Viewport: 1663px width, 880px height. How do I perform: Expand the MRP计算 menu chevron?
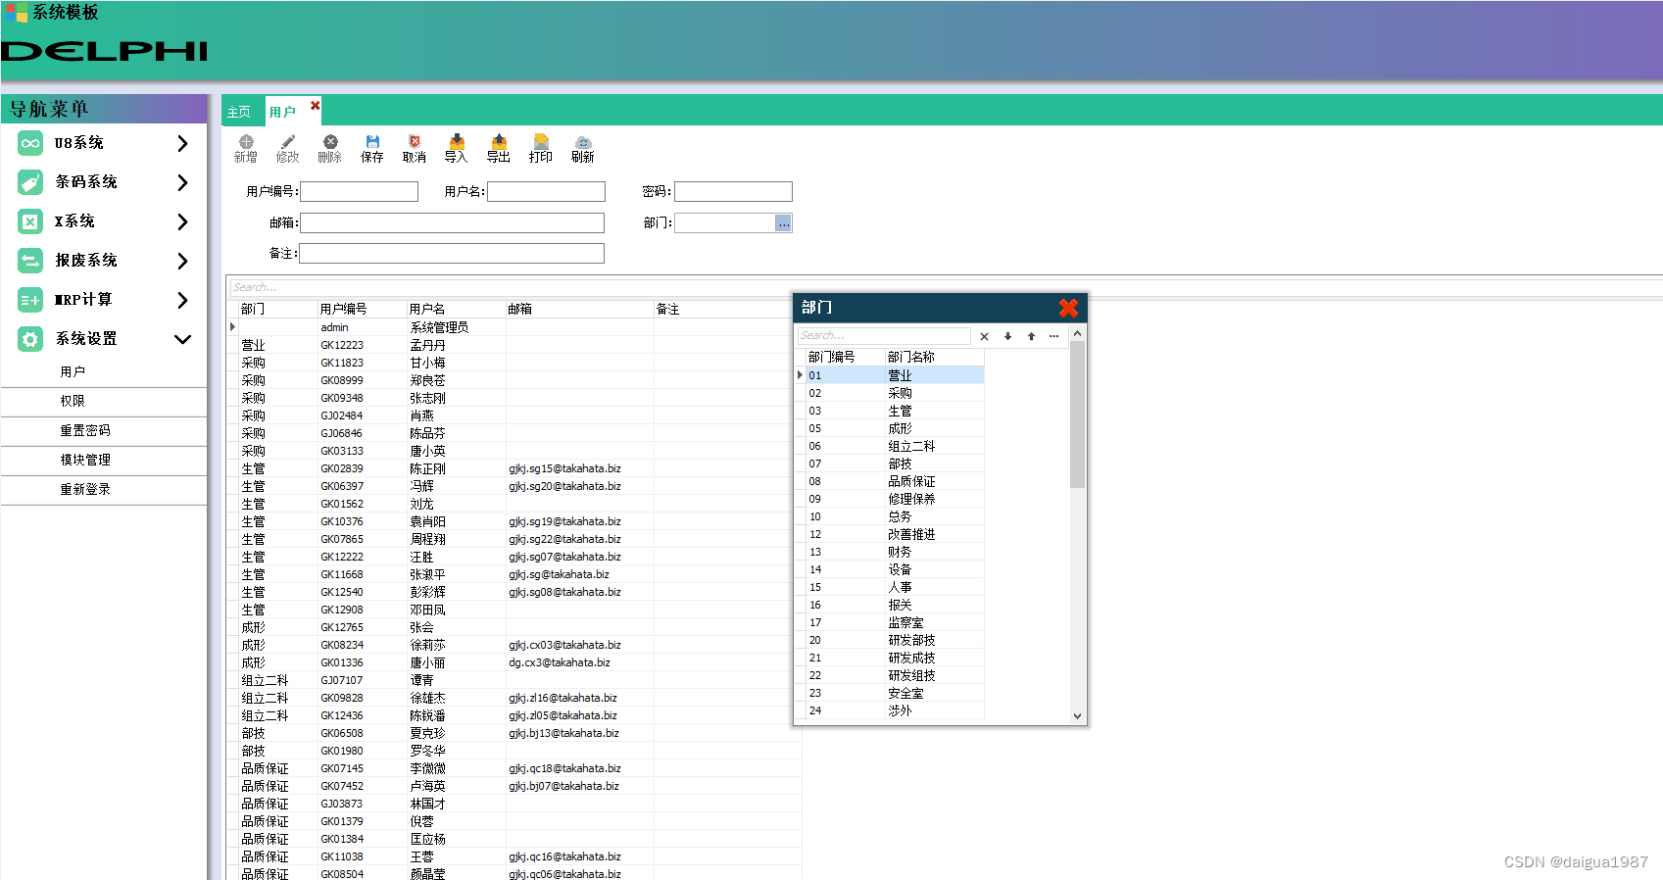(x=182, y=300)
